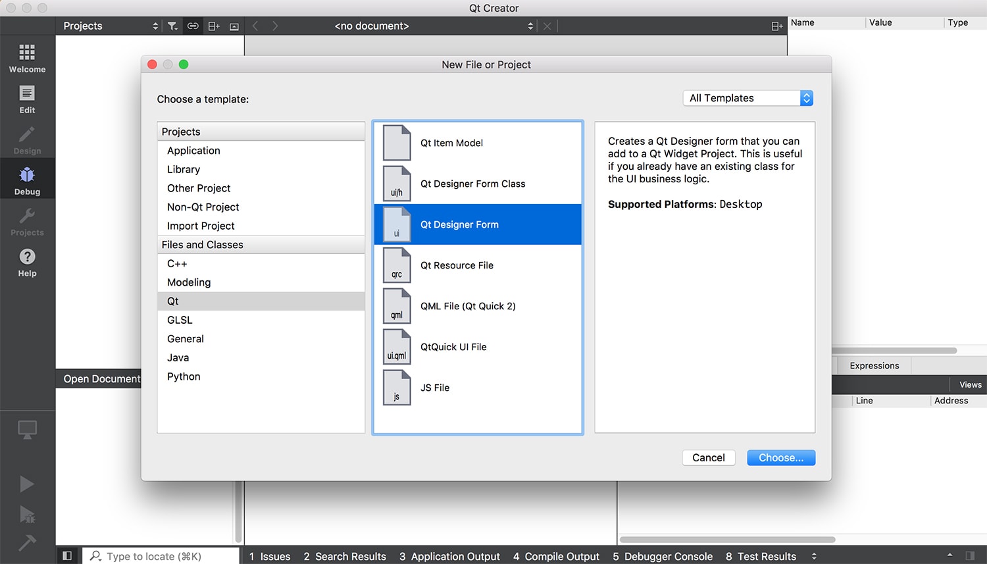Switch to Edit mode icon

pos(27,93)
